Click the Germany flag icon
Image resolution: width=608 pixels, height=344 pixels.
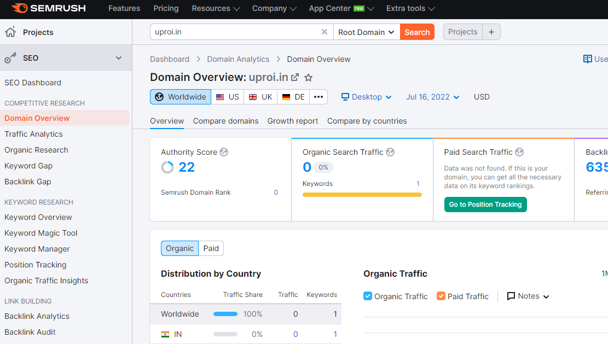(286, 97)
